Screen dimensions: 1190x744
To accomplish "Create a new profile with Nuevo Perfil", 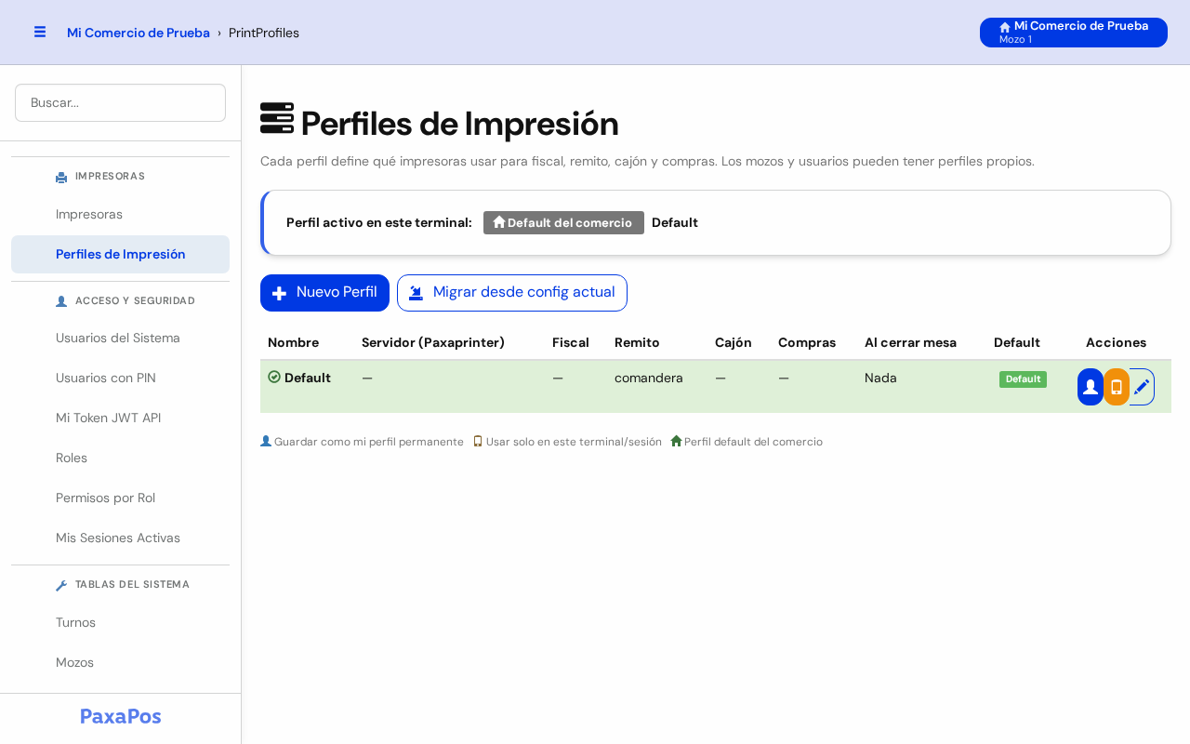I will tap(324, 293).
